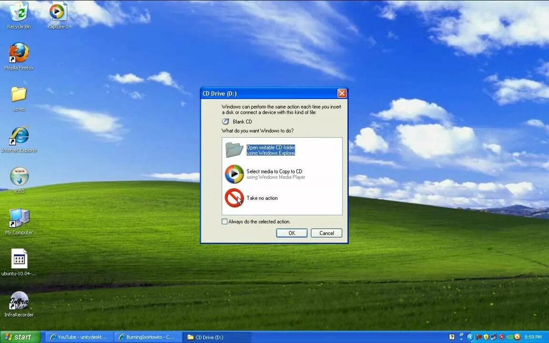Click the Blank CD disc icon

pos(225,121)
